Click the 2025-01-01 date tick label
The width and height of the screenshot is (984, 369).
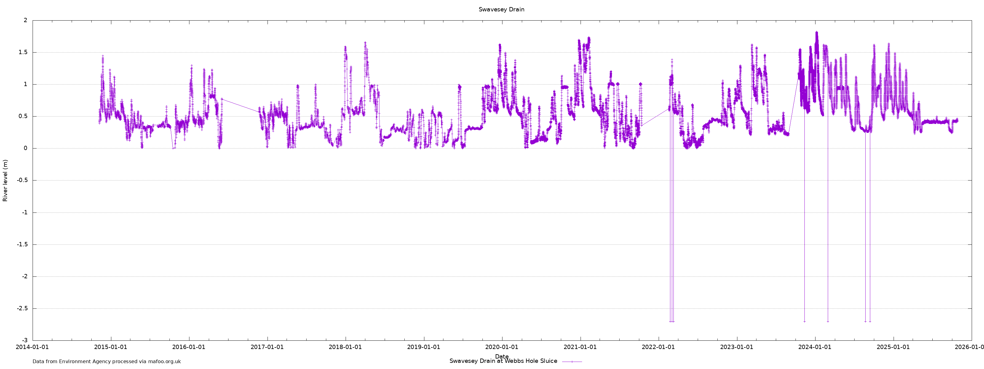click(x=893, y=347)
